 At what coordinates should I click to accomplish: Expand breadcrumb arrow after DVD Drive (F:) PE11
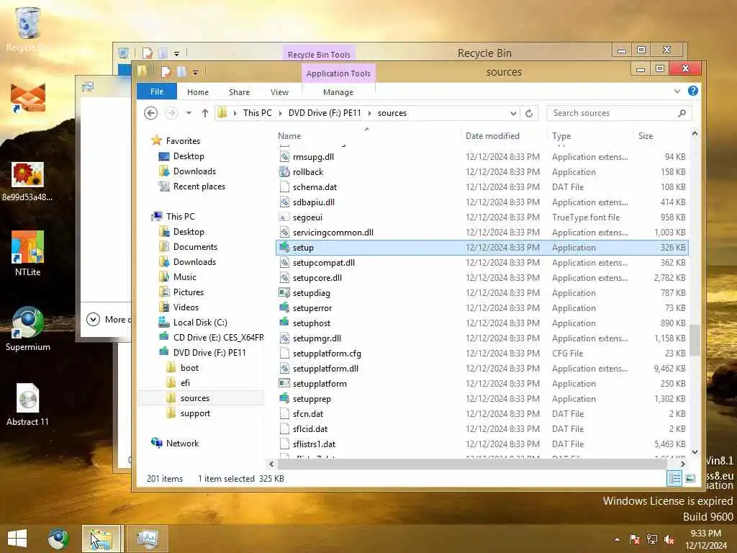pyautogui.click(x=369, y=113)
